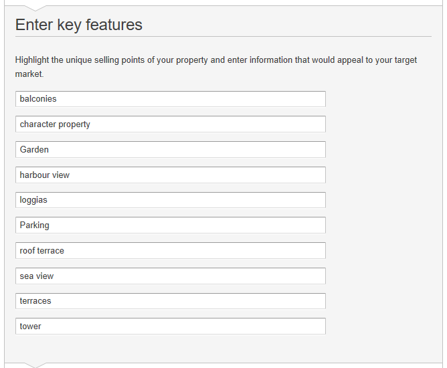This screenshot has width=447, height=368.
Task: Click the 'balconies' feature input field
Action: click(x=170, y=99)
